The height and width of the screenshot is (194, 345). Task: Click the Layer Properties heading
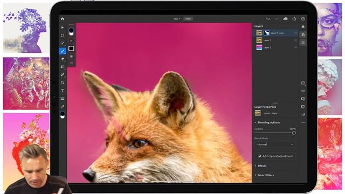point(265,107)
